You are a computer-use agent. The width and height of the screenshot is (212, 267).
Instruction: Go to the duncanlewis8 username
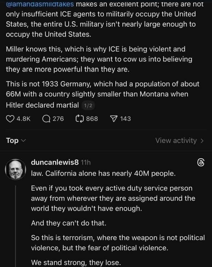(x=55, y=162)
